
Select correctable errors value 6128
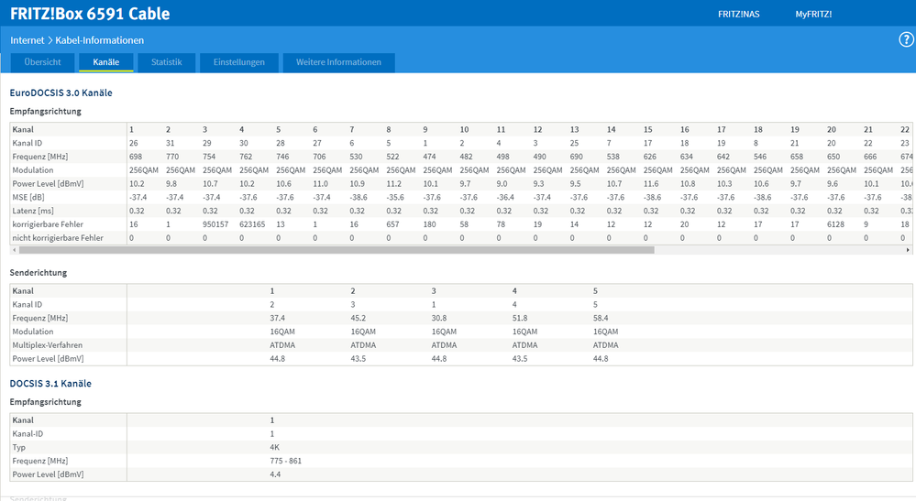(x=836, y=224)
